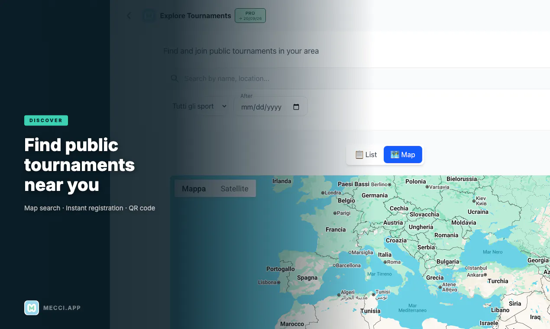Viewport: 550px width, 329px height.
Task: Click Berlino city label on the map
Action: click(379, 184)
